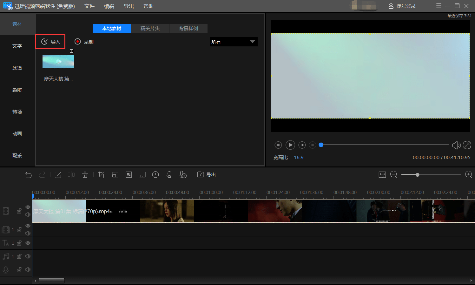Click the 导入 import button
The width and height of the screenshot is (475, 285).
(x=50, y=42)
